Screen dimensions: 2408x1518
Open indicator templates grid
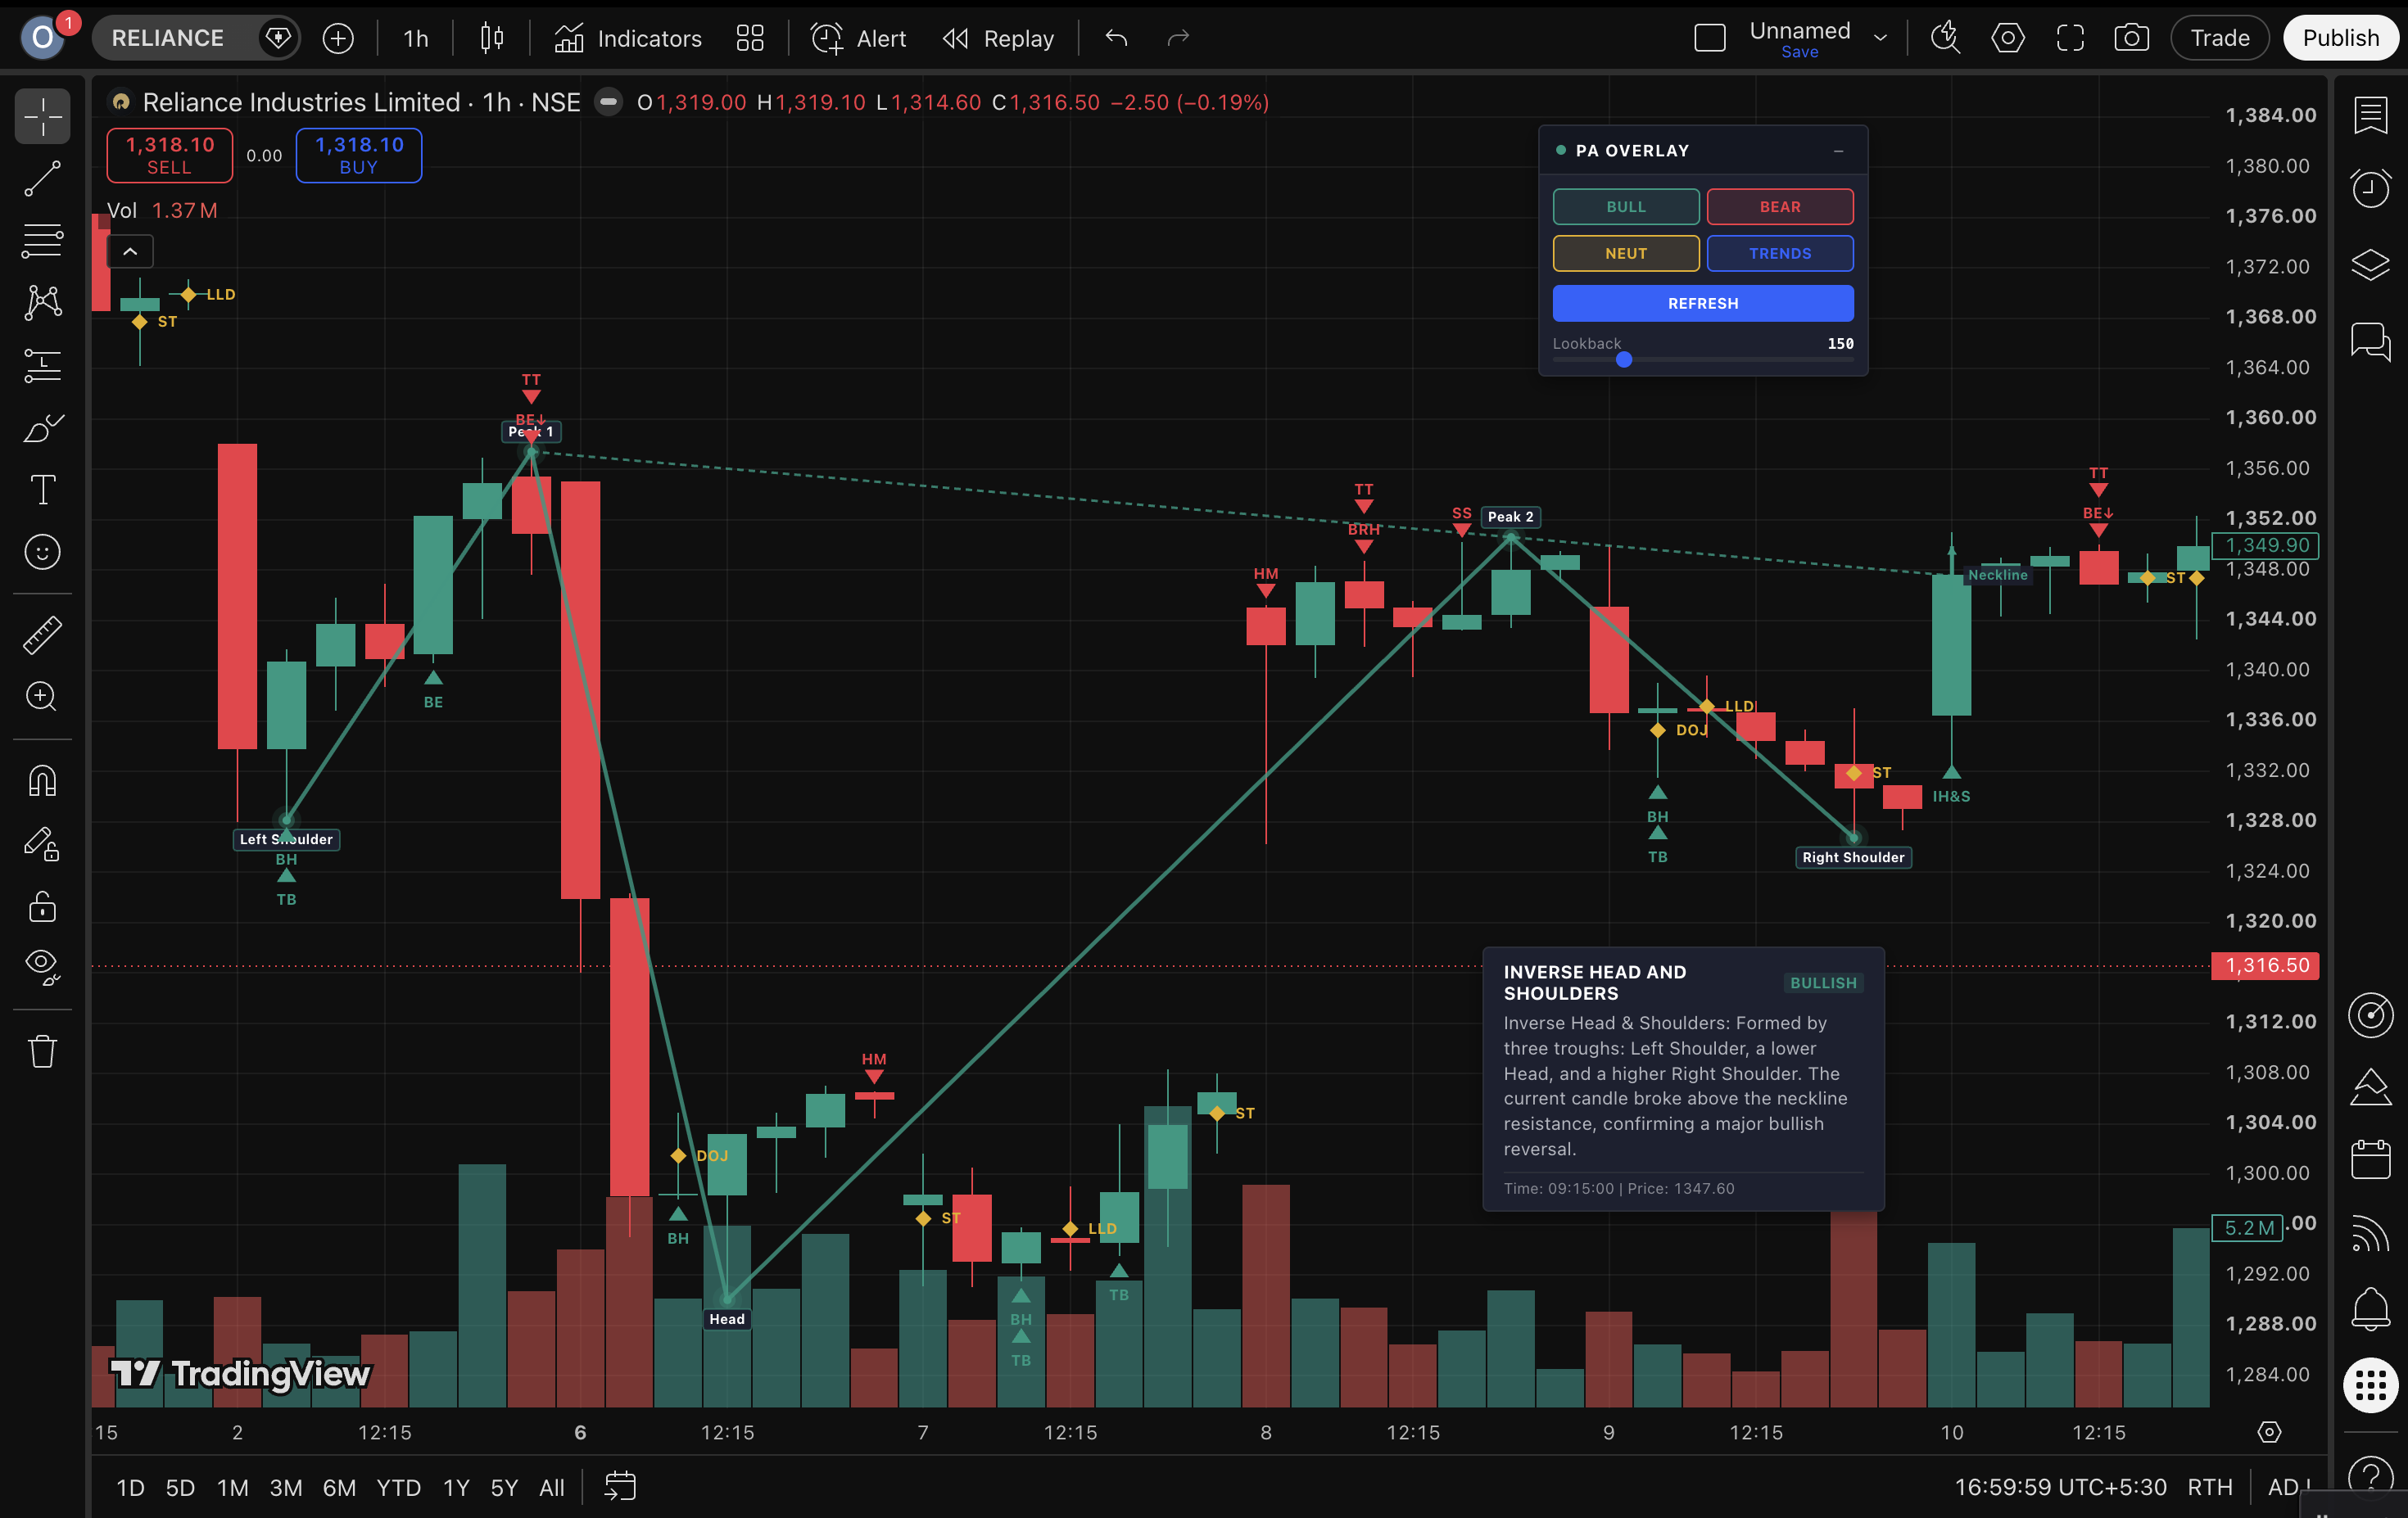[750, 38]
